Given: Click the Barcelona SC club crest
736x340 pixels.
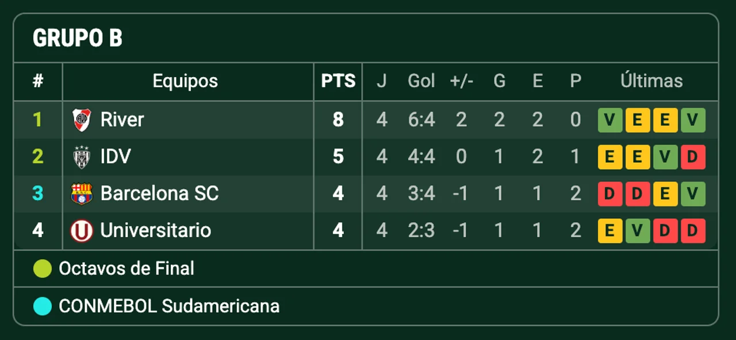Looking at the screenshot, I should pyautogui.click(x=82, y=193).
